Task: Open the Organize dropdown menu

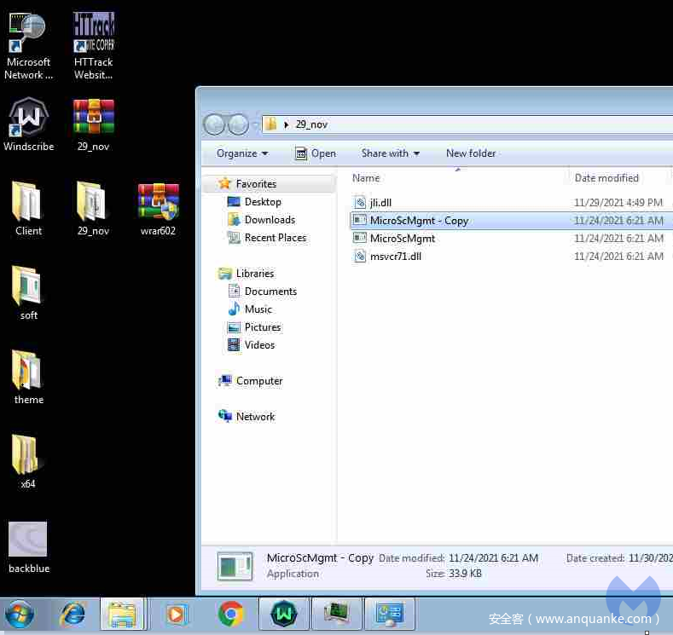Action: [241, 153]
